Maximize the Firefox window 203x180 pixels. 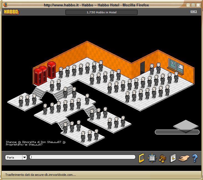[193, 5]
